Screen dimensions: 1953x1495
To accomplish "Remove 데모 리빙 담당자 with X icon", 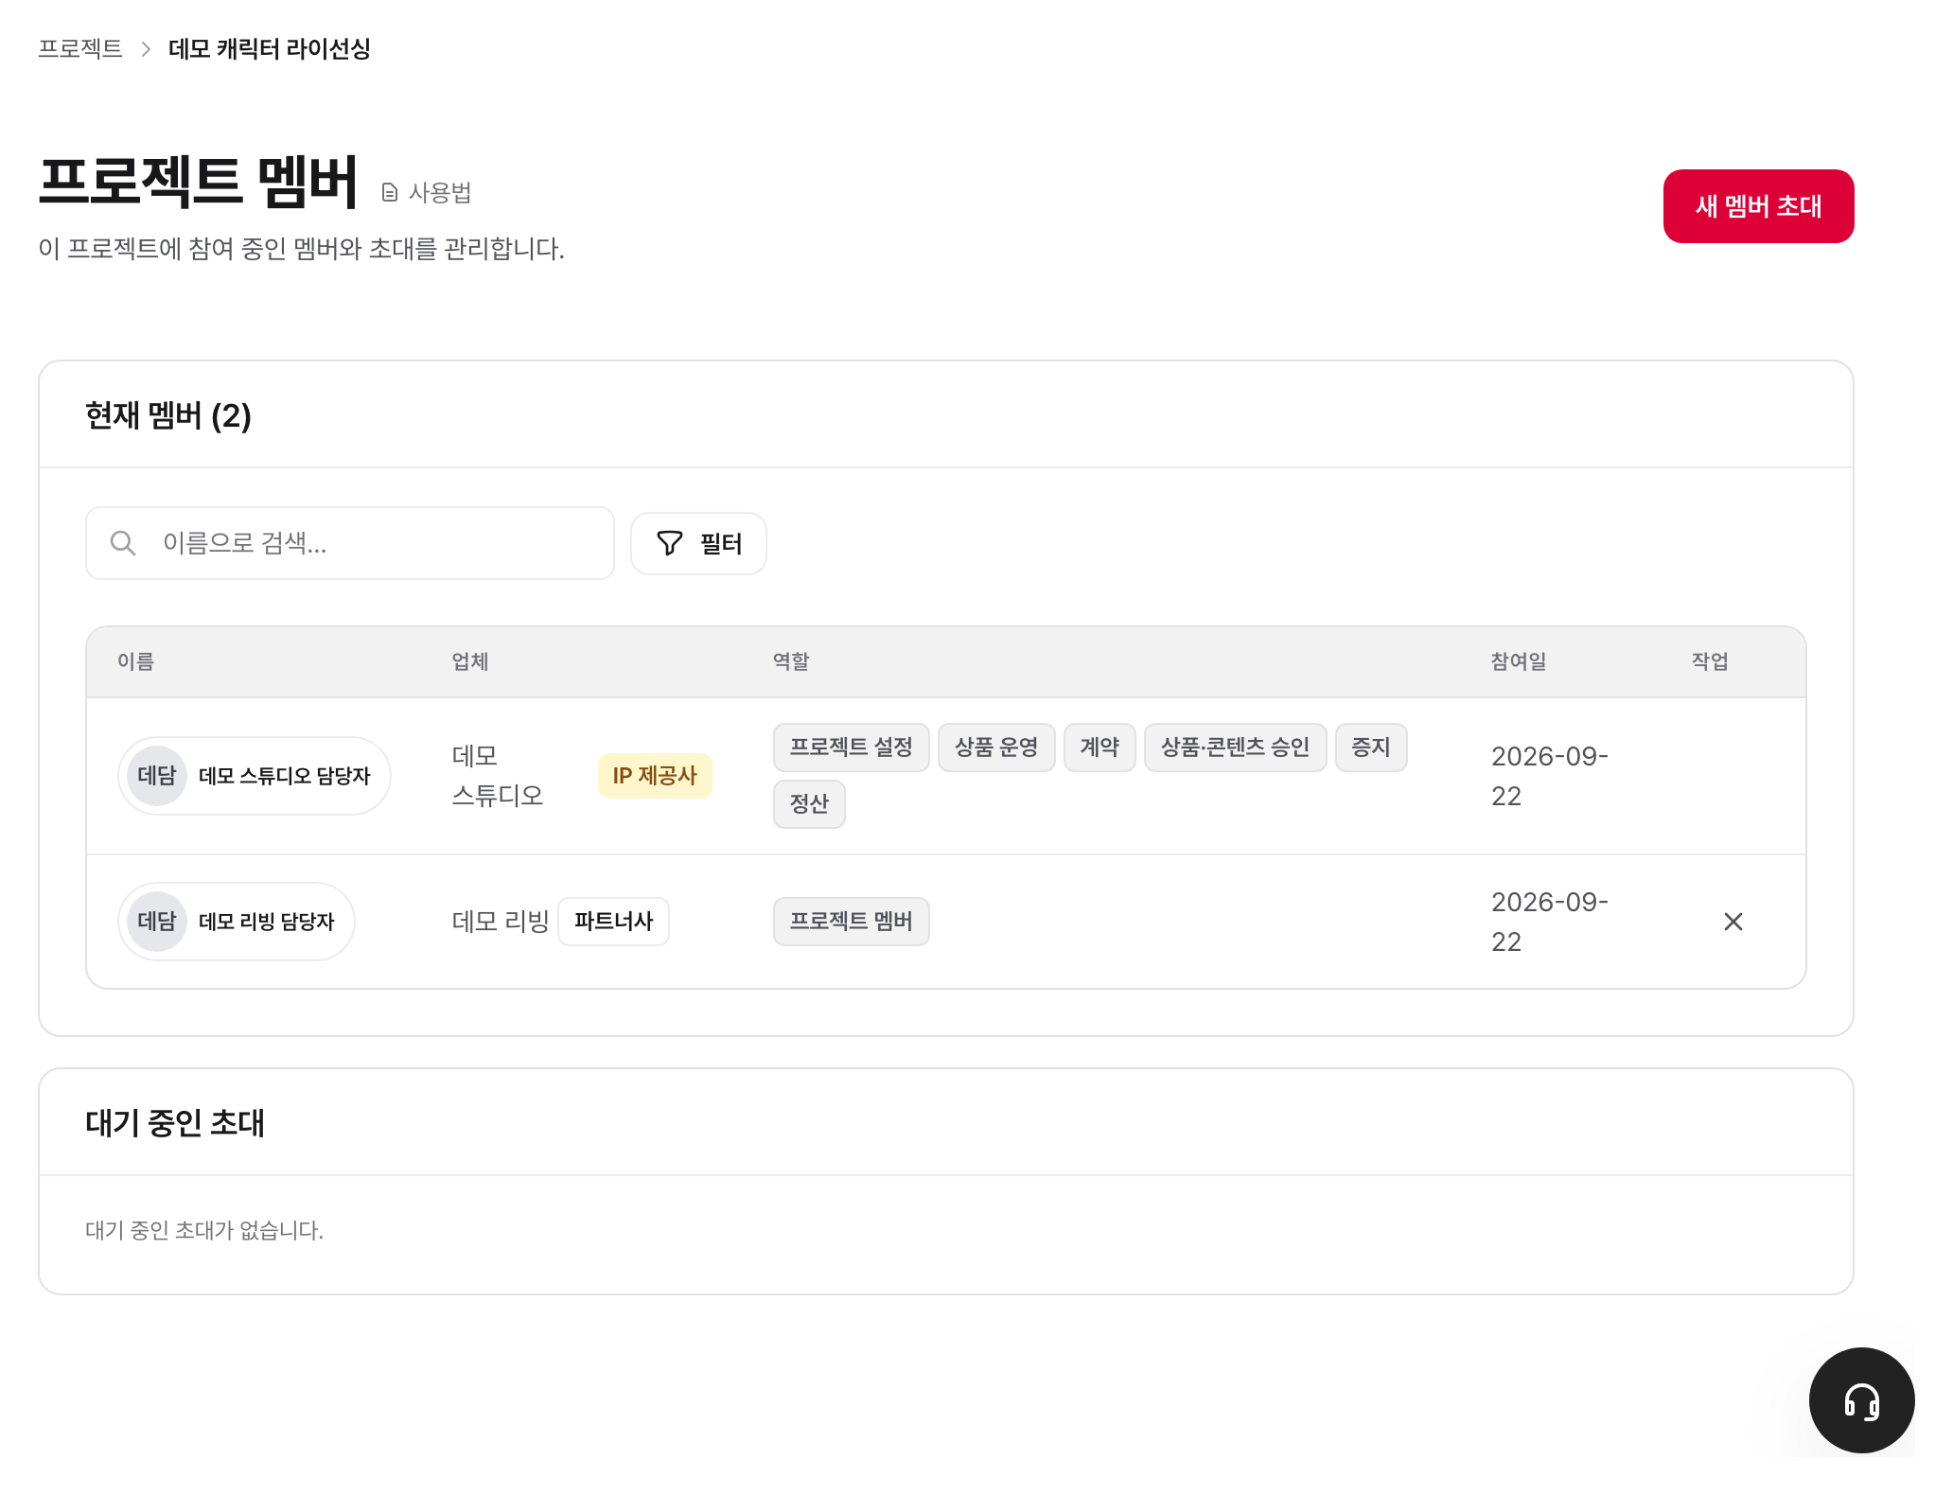I will [1733, 922].
